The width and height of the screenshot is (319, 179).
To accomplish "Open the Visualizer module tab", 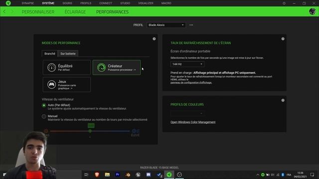I will 146,3.
